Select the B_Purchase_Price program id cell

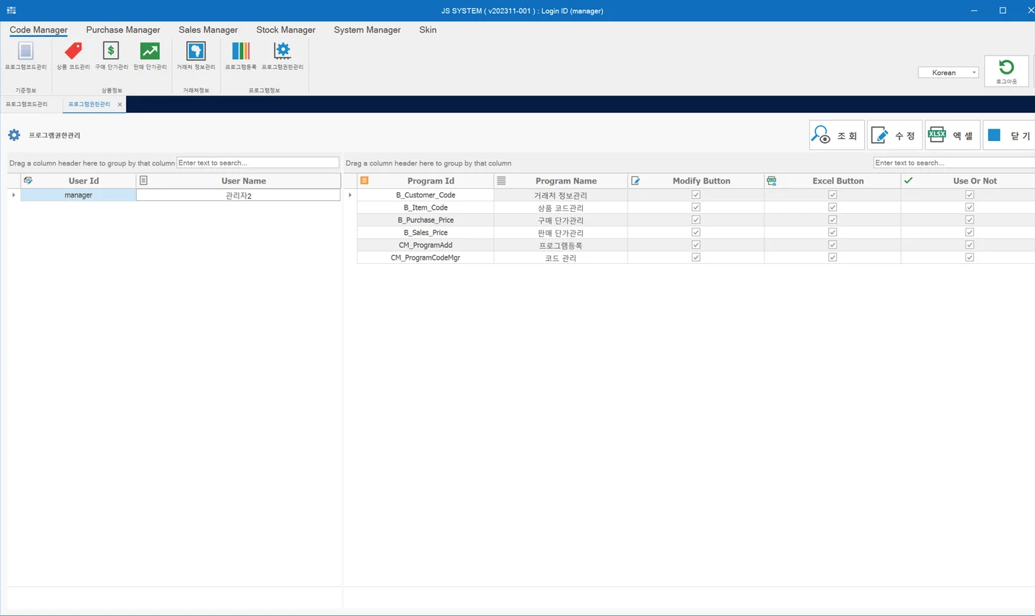[x=426, y=220]
